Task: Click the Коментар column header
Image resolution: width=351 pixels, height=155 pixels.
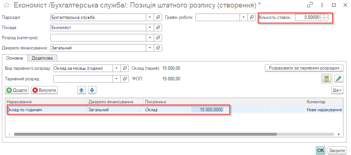Action: 324,102
